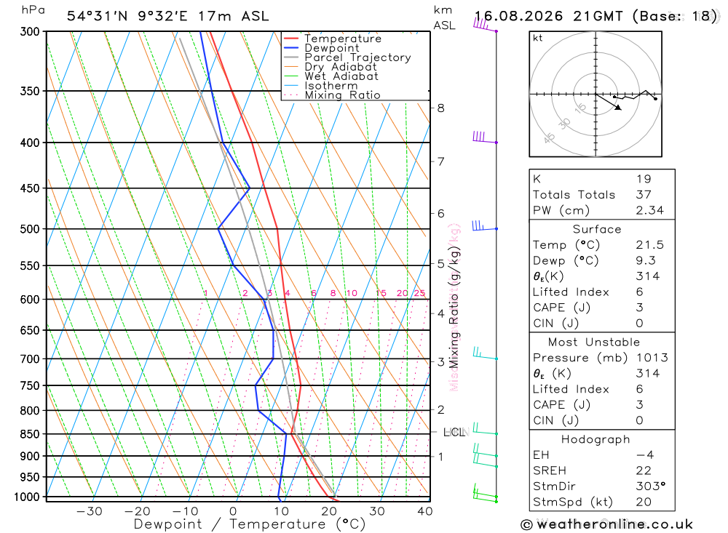Viewport: 728px width, 533px height.
Task: Click the 350 pressure level label
Action: click(30, 91)
